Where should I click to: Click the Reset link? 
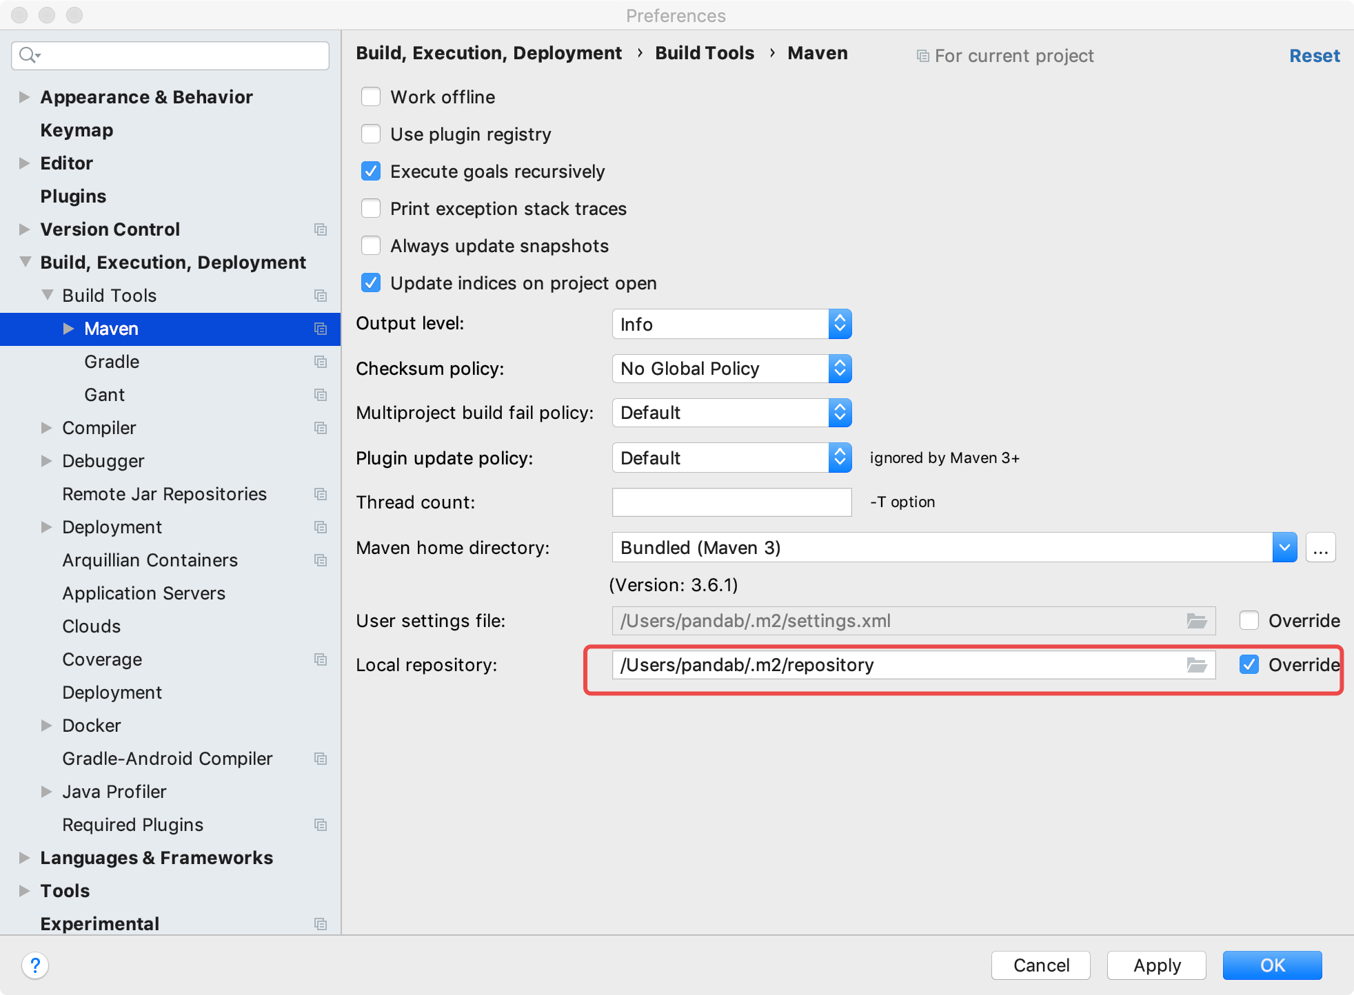pyautogui.click(x=1314, y=56)
